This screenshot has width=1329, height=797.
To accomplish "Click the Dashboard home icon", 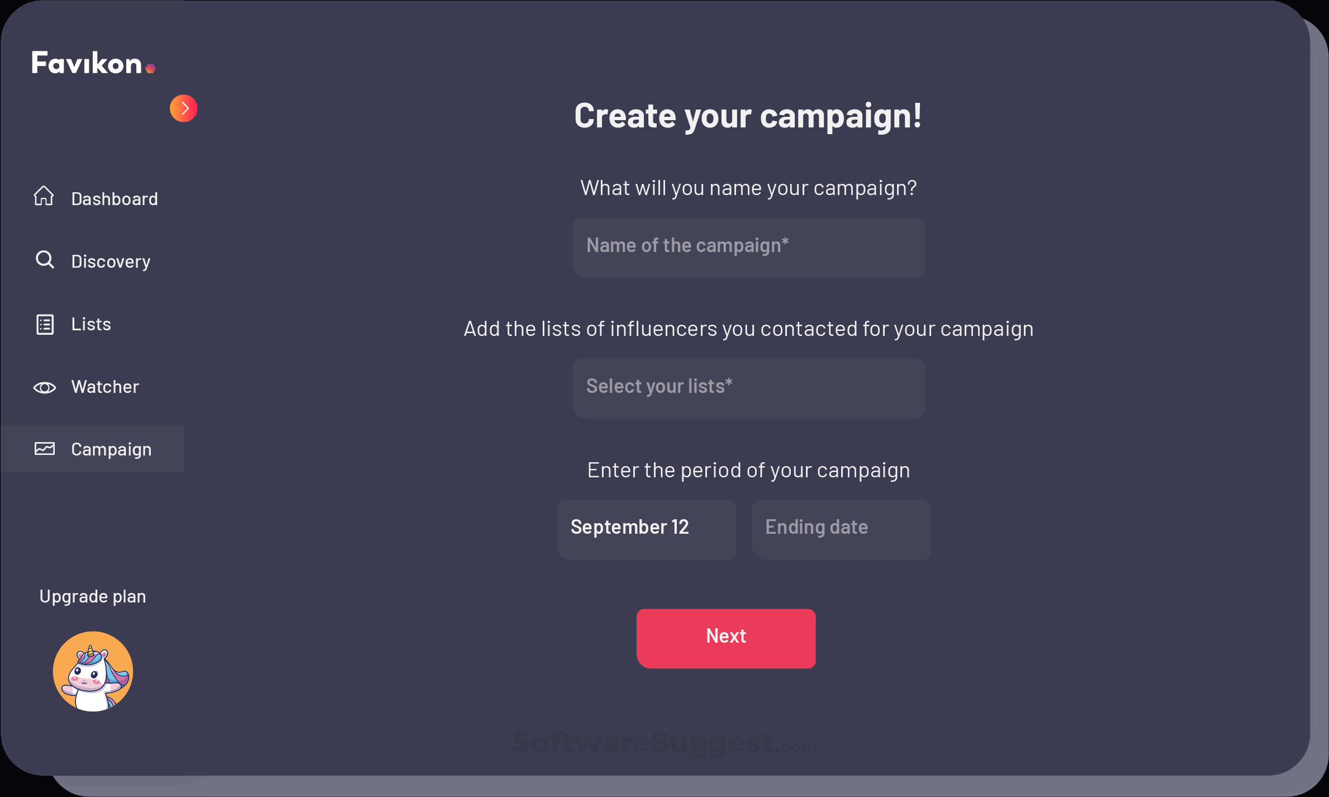I will [44, 197].
